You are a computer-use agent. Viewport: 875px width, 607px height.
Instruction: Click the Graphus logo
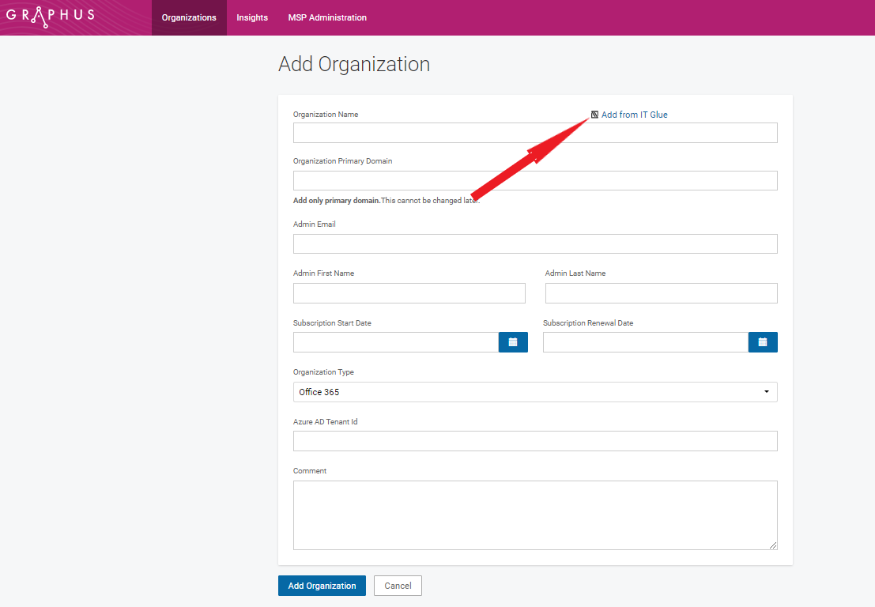[x=51, y=16]
